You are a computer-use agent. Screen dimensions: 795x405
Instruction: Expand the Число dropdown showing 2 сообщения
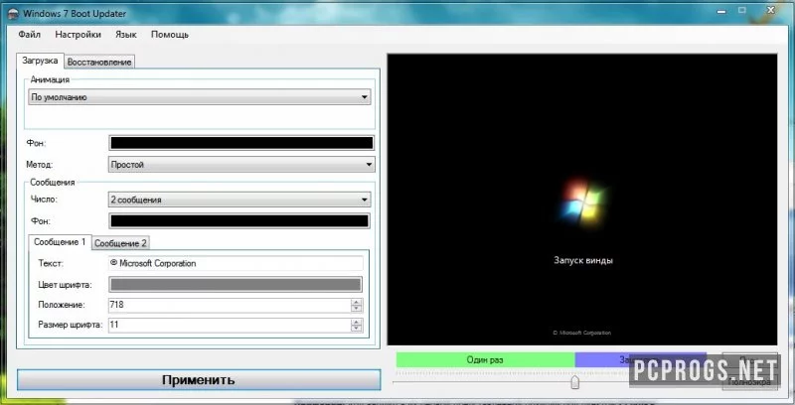point(239,200)
